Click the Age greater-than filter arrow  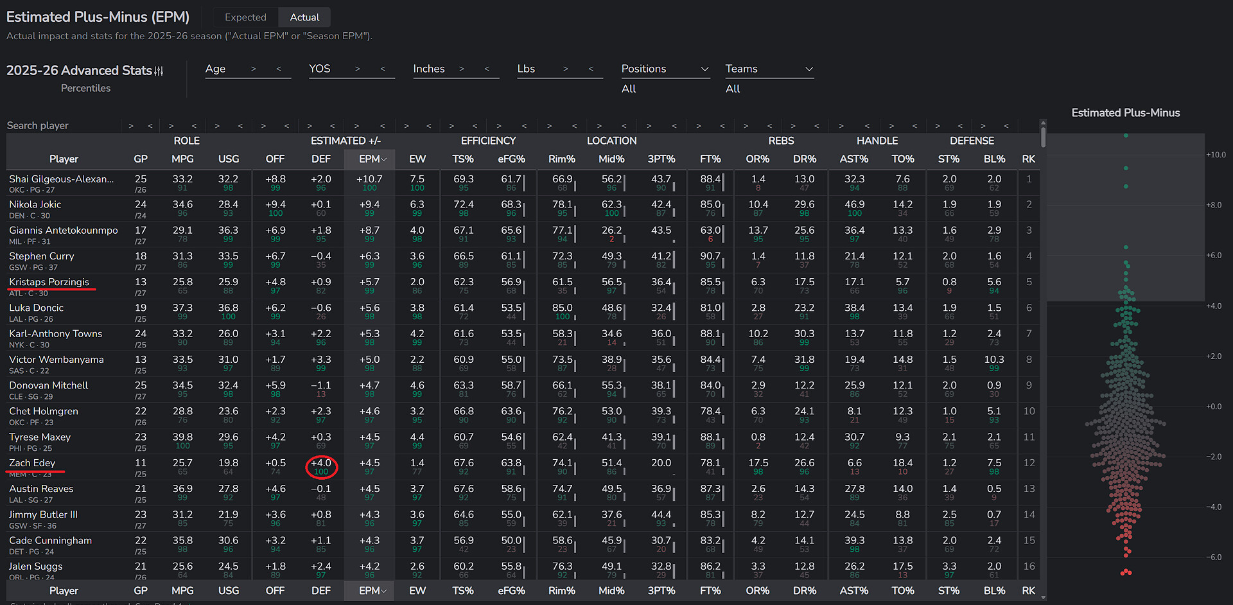click(253, 69)
